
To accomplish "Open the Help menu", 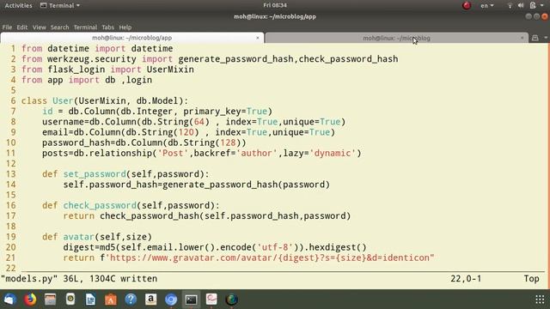I will 125,27.
